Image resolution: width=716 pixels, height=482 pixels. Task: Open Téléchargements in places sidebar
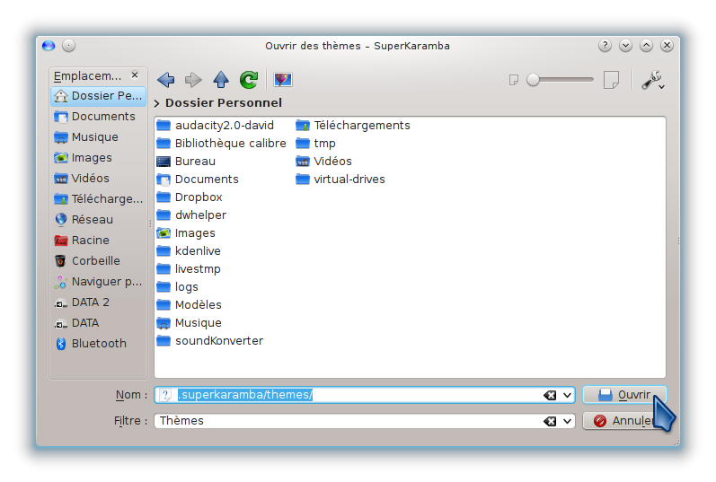[x=98, y=199]
